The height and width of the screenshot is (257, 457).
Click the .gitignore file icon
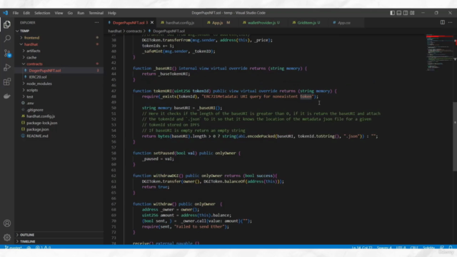click(x=23, y=109)
